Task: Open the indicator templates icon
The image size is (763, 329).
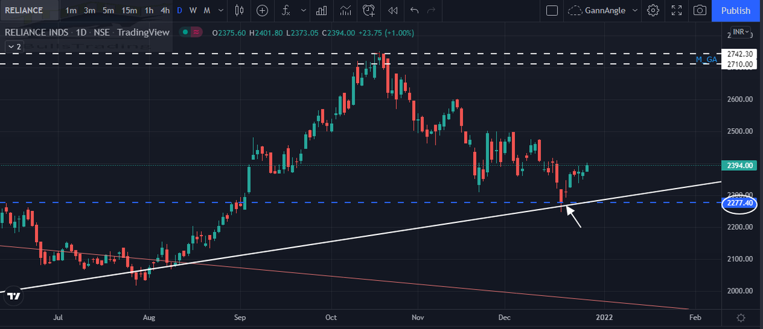Action: point(346,11)
